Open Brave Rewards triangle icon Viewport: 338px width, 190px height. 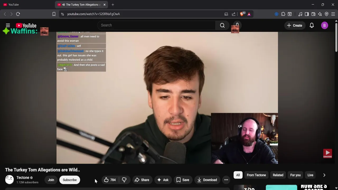pyautogui.click(x=249, y=14)
